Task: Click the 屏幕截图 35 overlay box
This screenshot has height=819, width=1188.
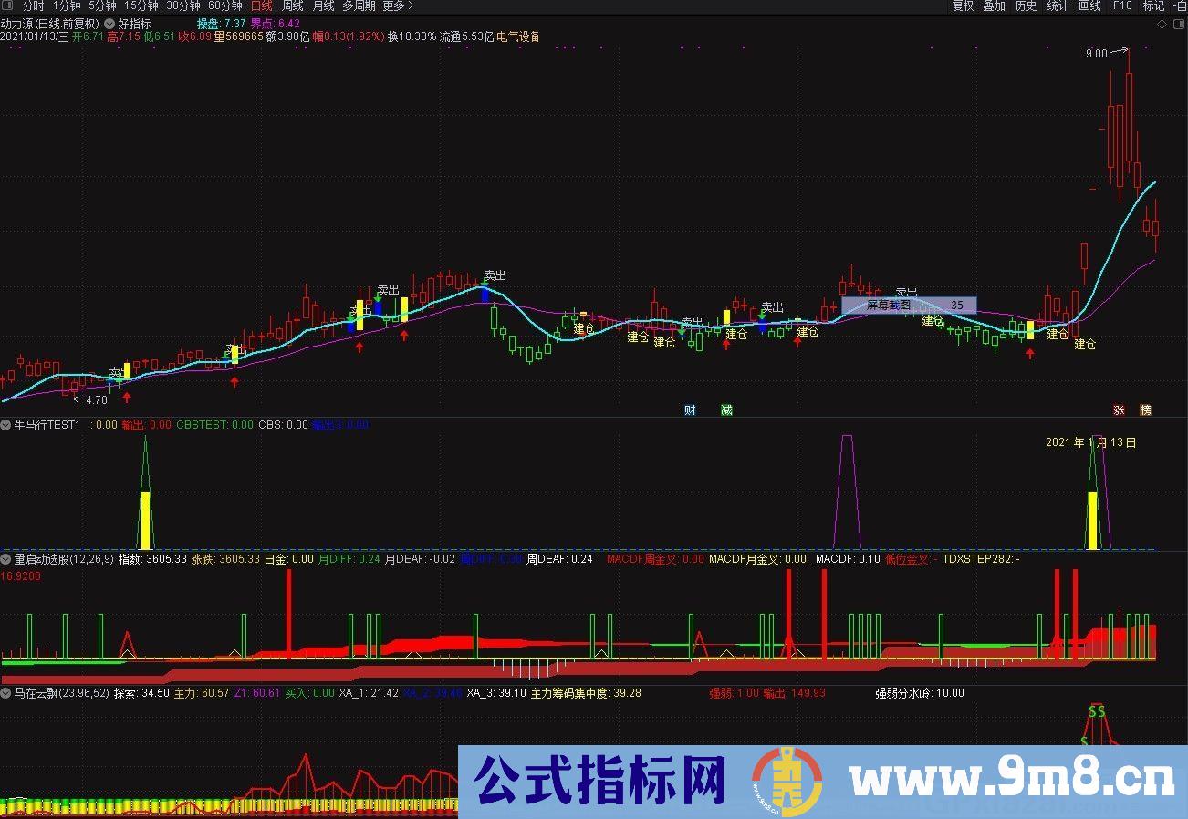Action: click(x=909, y=306)
